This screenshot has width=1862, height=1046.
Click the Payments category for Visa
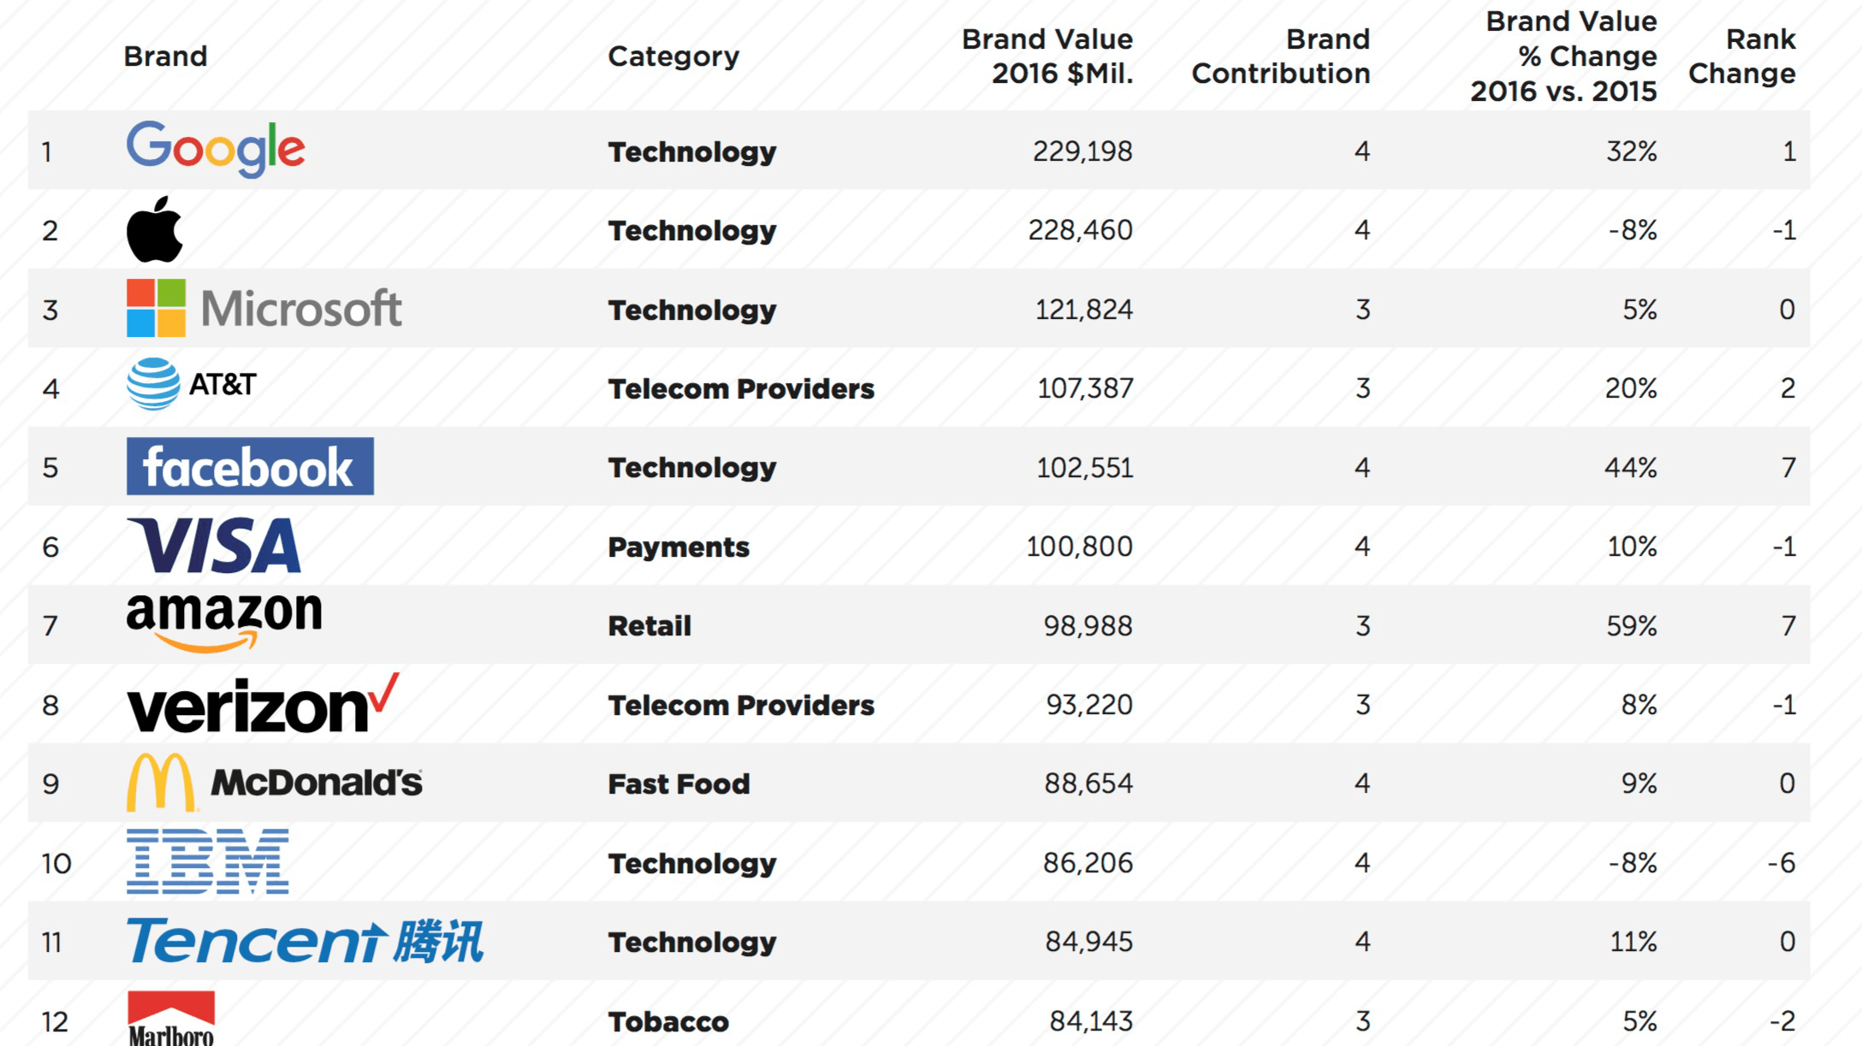[679, 547]
